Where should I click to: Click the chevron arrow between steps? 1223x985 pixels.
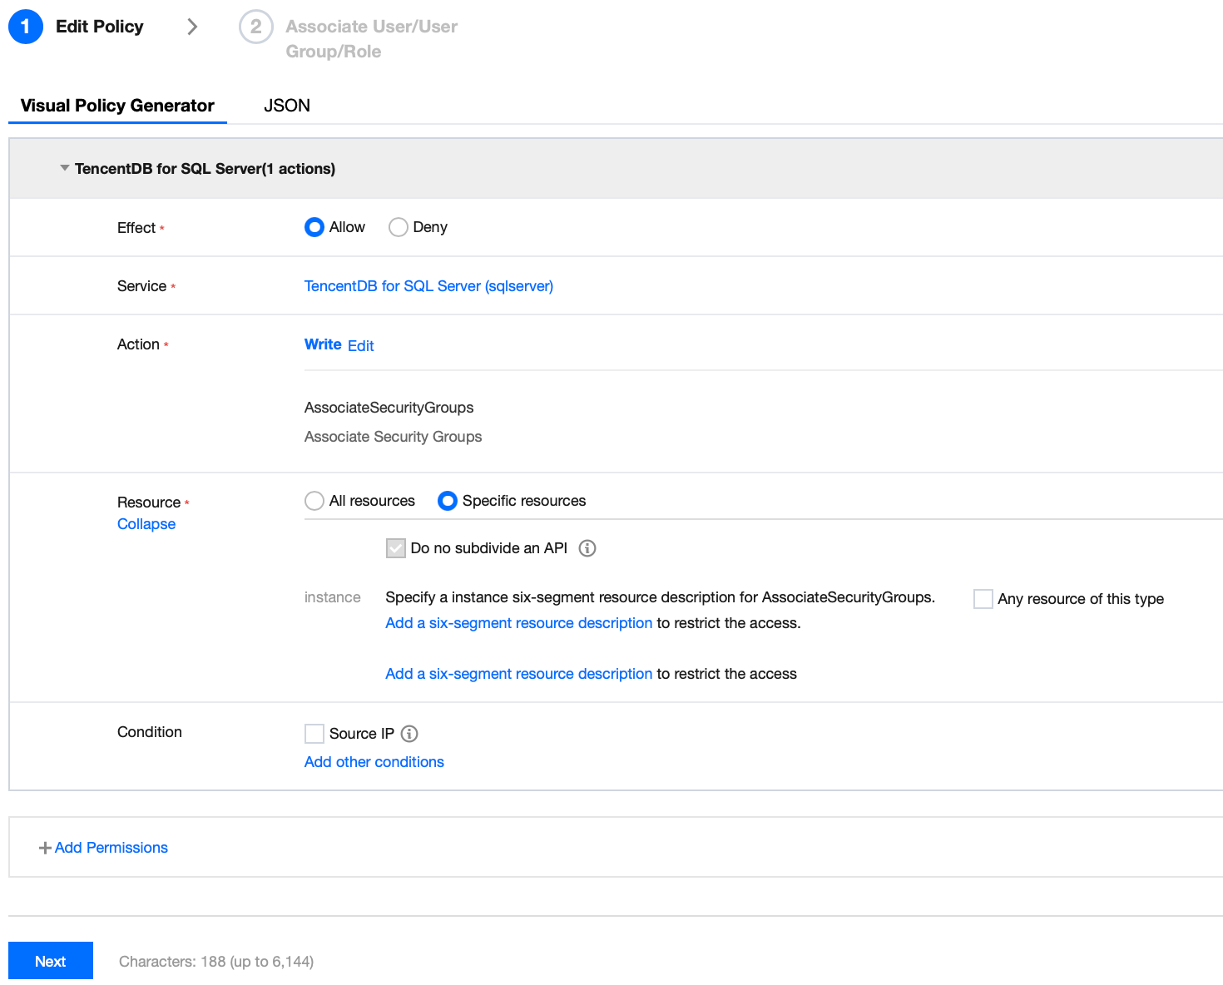(x=192, y=27)
